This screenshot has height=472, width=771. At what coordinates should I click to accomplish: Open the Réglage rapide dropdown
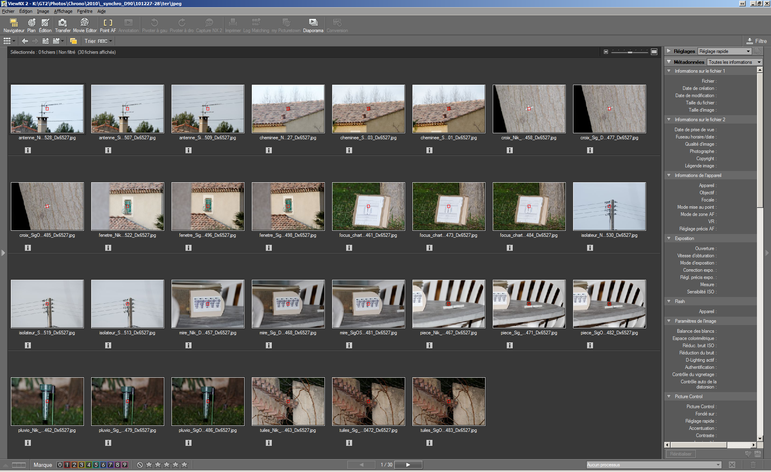click(x=725, y=51)
